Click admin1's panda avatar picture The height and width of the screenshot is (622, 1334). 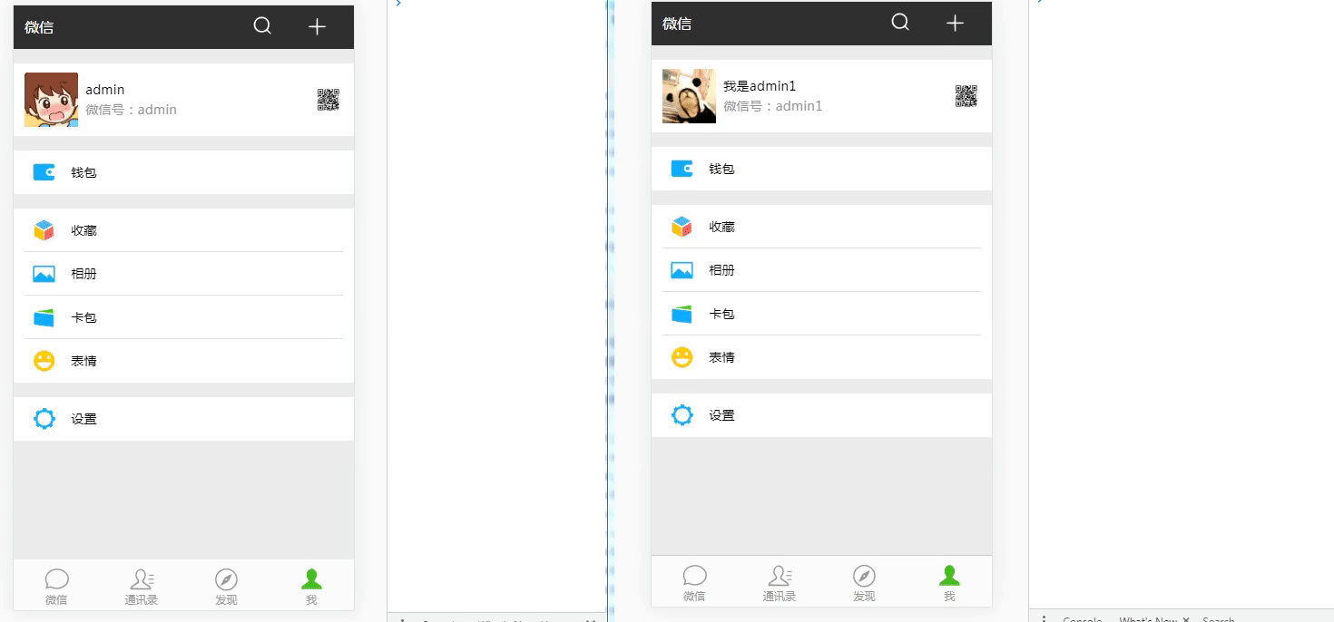pos(689,96)
